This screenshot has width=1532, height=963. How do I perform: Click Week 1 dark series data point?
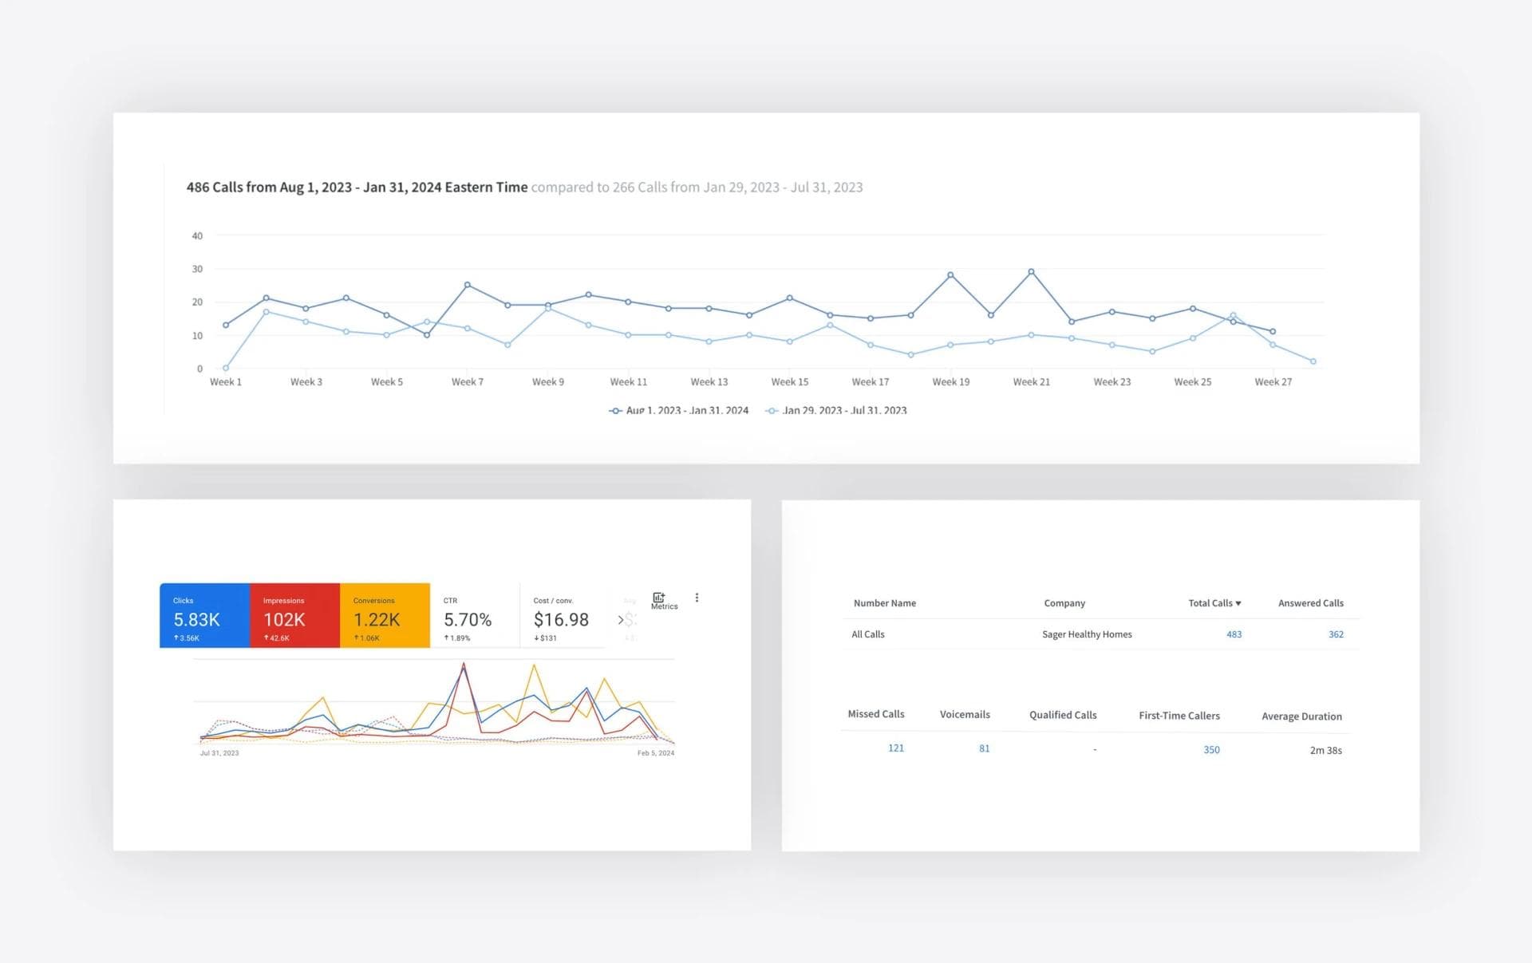[226, 325]
